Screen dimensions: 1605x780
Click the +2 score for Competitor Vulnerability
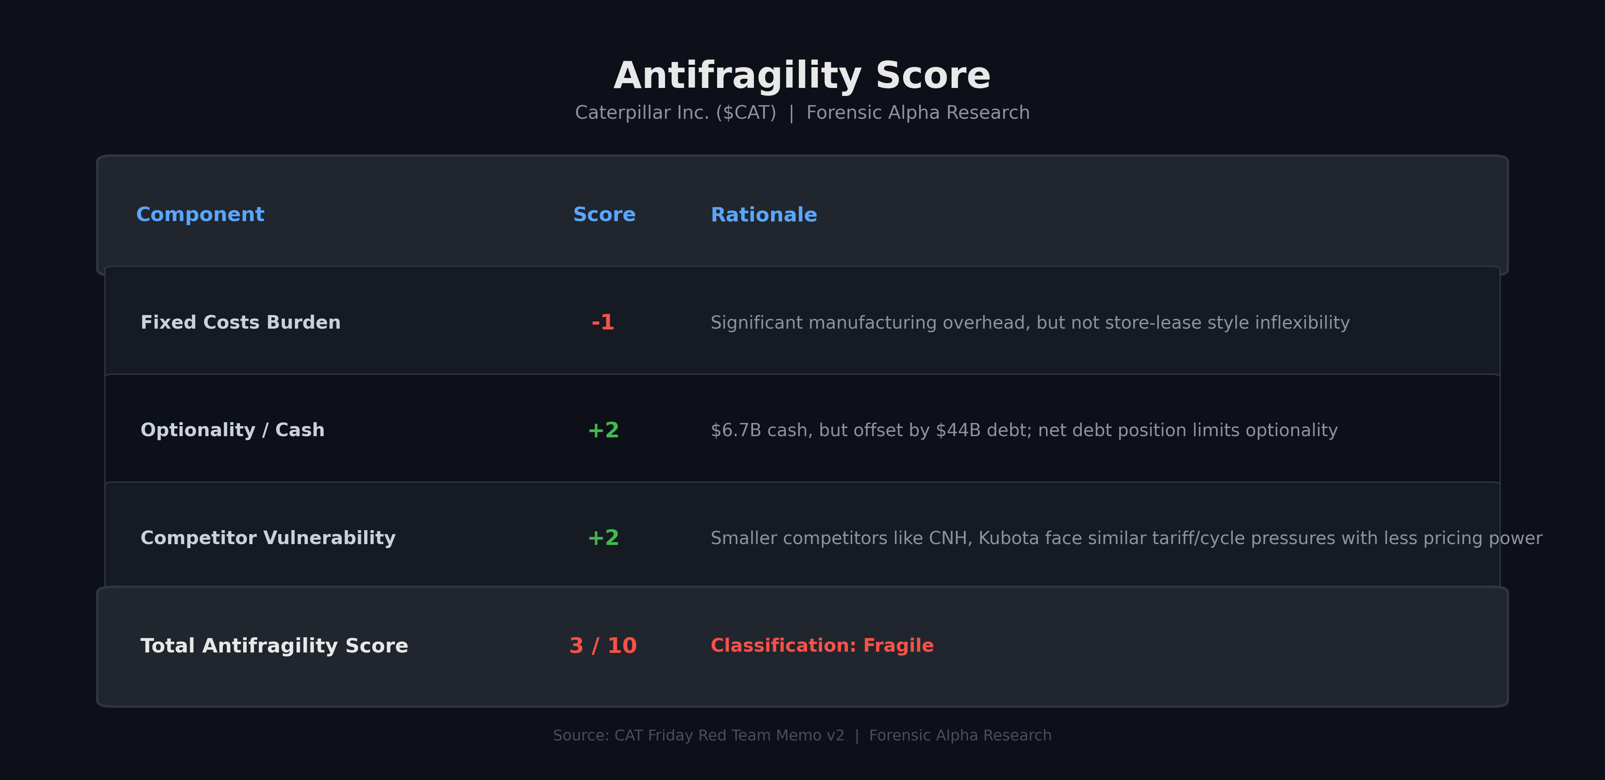click(x=603, y=538)
